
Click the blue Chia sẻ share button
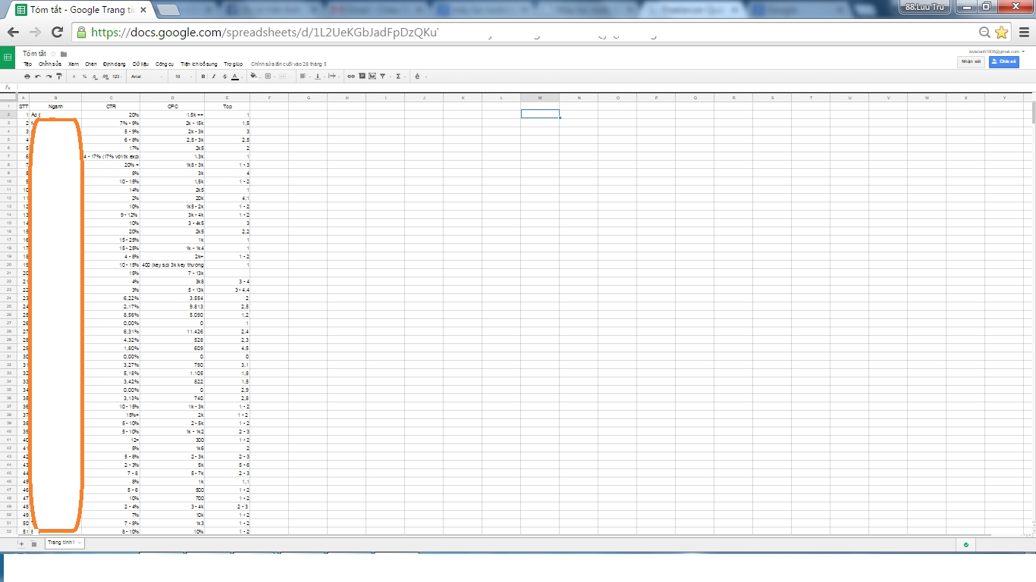tap(1003, 62)
